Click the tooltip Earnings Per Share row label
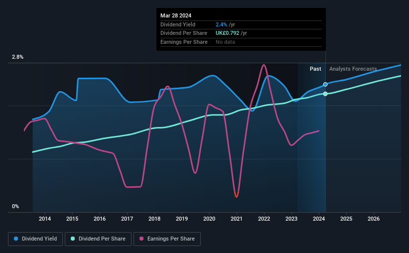 (x=184, y=42)
